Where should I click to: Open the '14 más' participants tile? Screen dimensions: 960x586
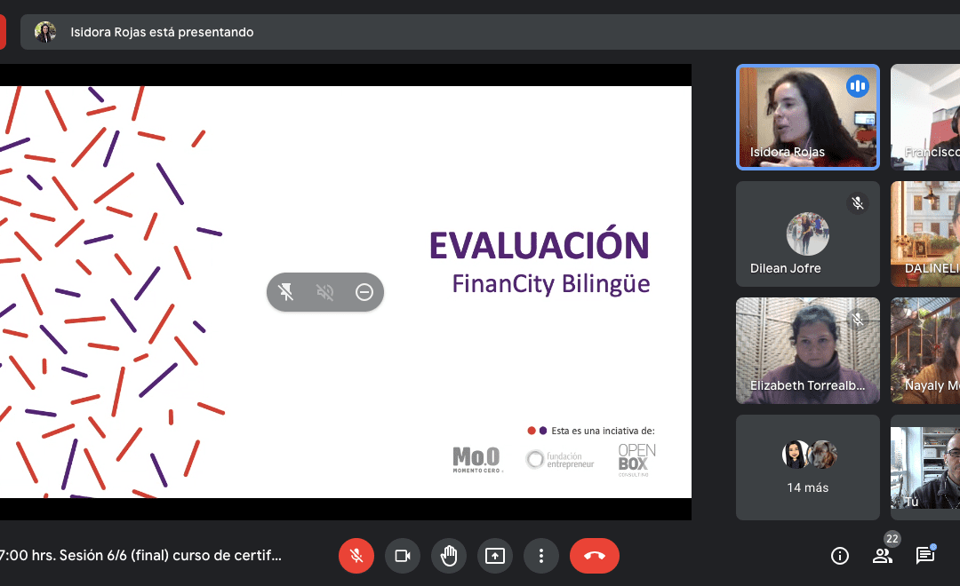pos(807,467)
